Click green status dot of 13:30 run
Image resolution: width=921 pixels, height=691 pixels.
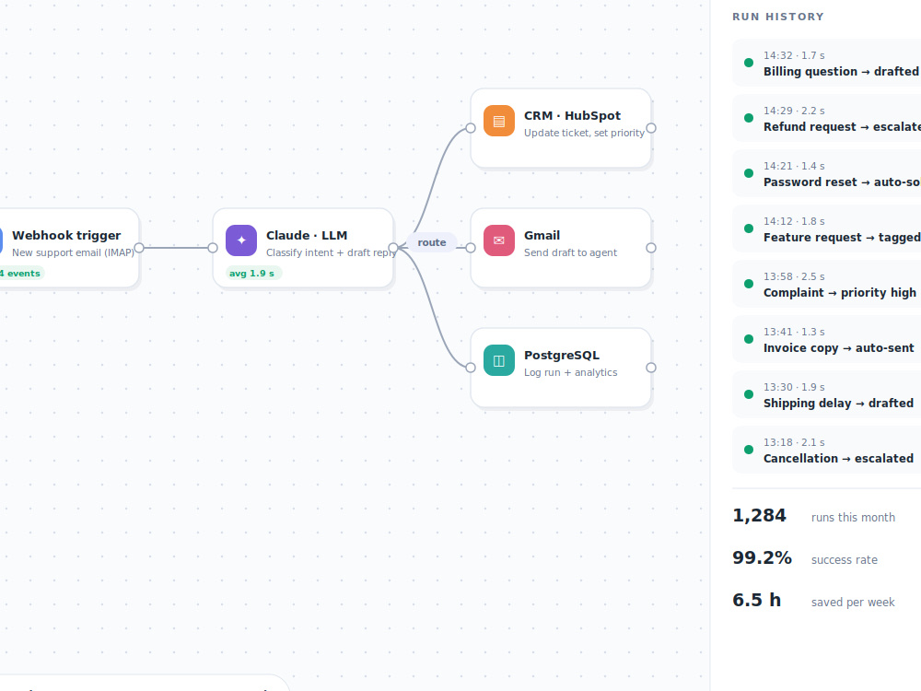(748, 394)
